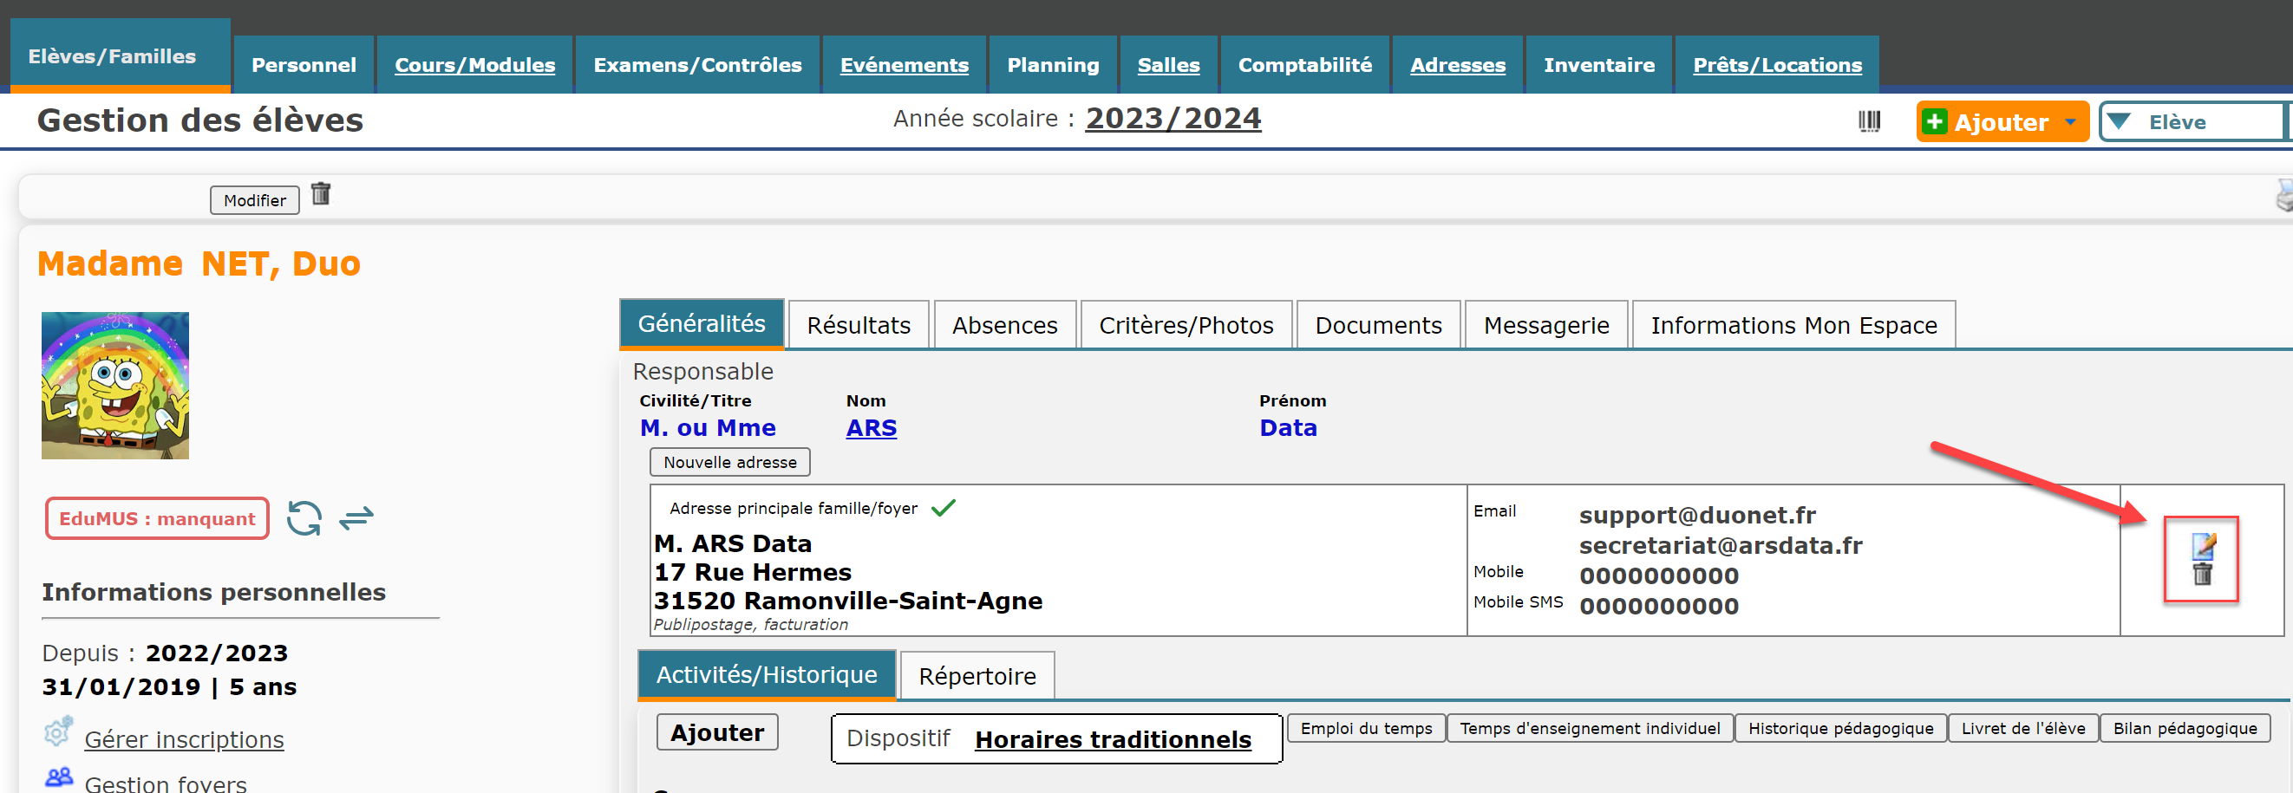The width and height of the screenshot is (2293, 793).
Task: Click the swap arrows icon beside EduMUS
Action: tap(356, 518)
